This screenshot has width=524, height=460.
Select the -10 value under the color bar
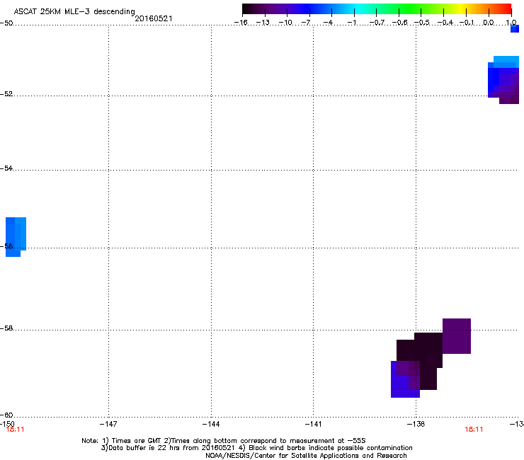(x=285, y=23)
